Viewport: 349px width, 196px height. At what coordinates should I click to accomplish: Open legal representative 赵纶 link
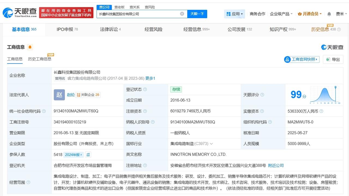click(x=71, y=95)
